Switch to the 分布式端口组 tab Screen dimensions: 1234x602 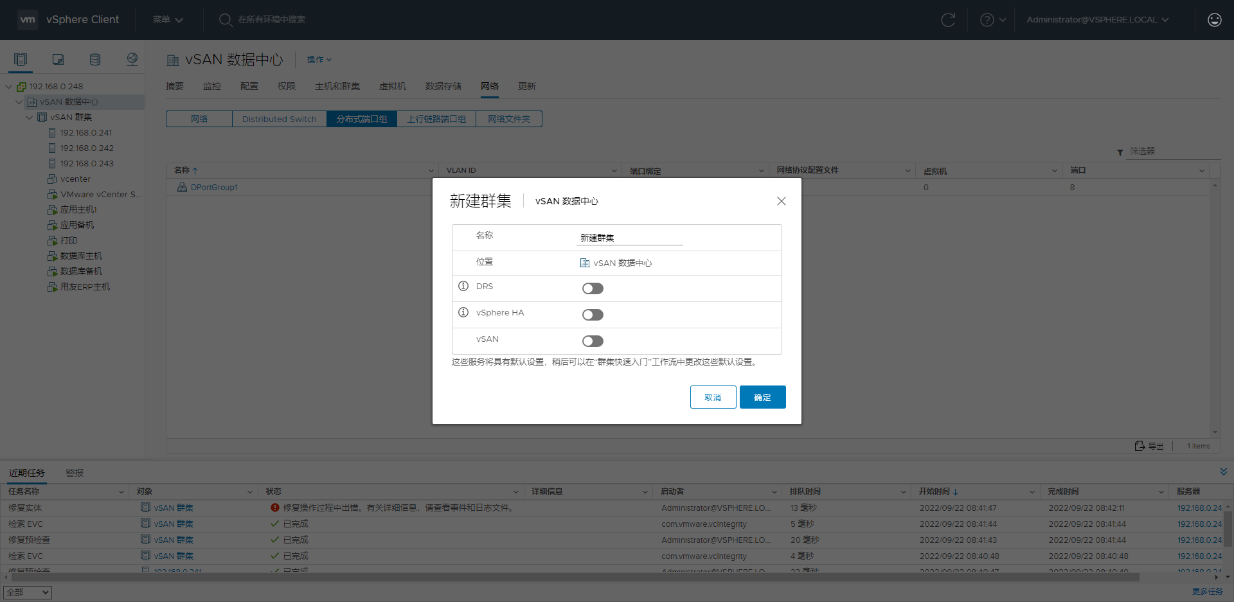361,119
